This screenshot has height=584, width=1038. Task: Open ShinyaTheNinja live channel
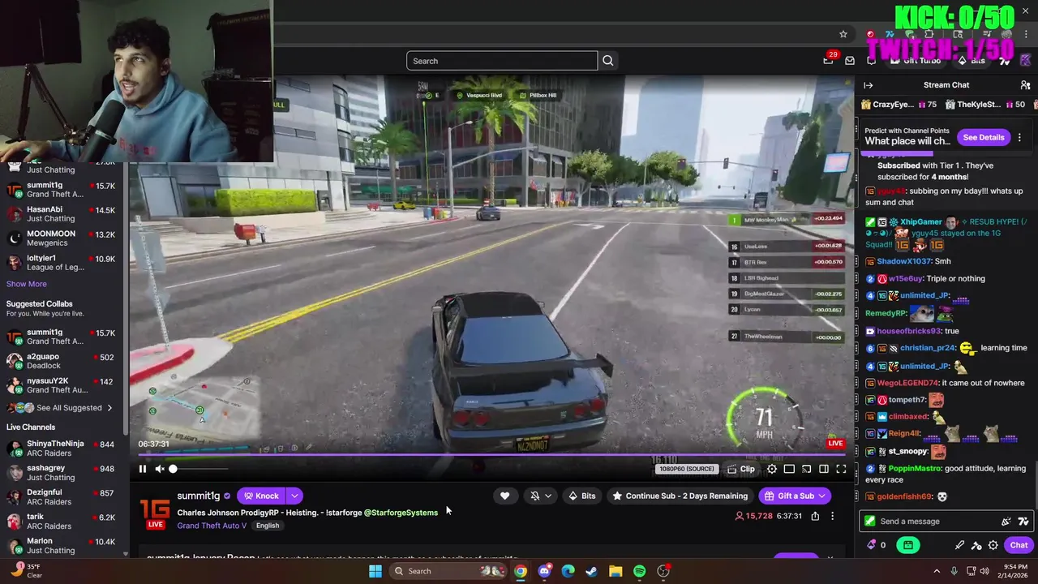62,449
